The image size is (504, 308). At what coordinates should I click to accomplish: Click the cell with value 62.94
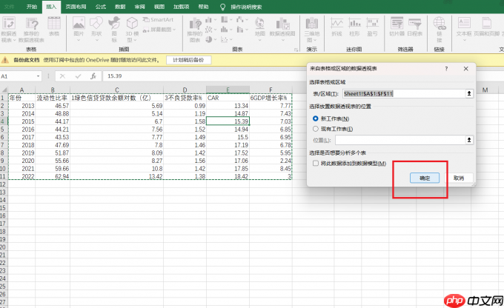[53, 176]
